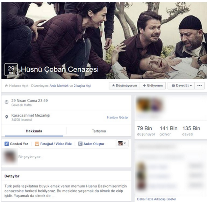Click the pencil Gönderi Yaz icon
The width and height of the screenshot is (215, 204).
(x=7, y=144)
